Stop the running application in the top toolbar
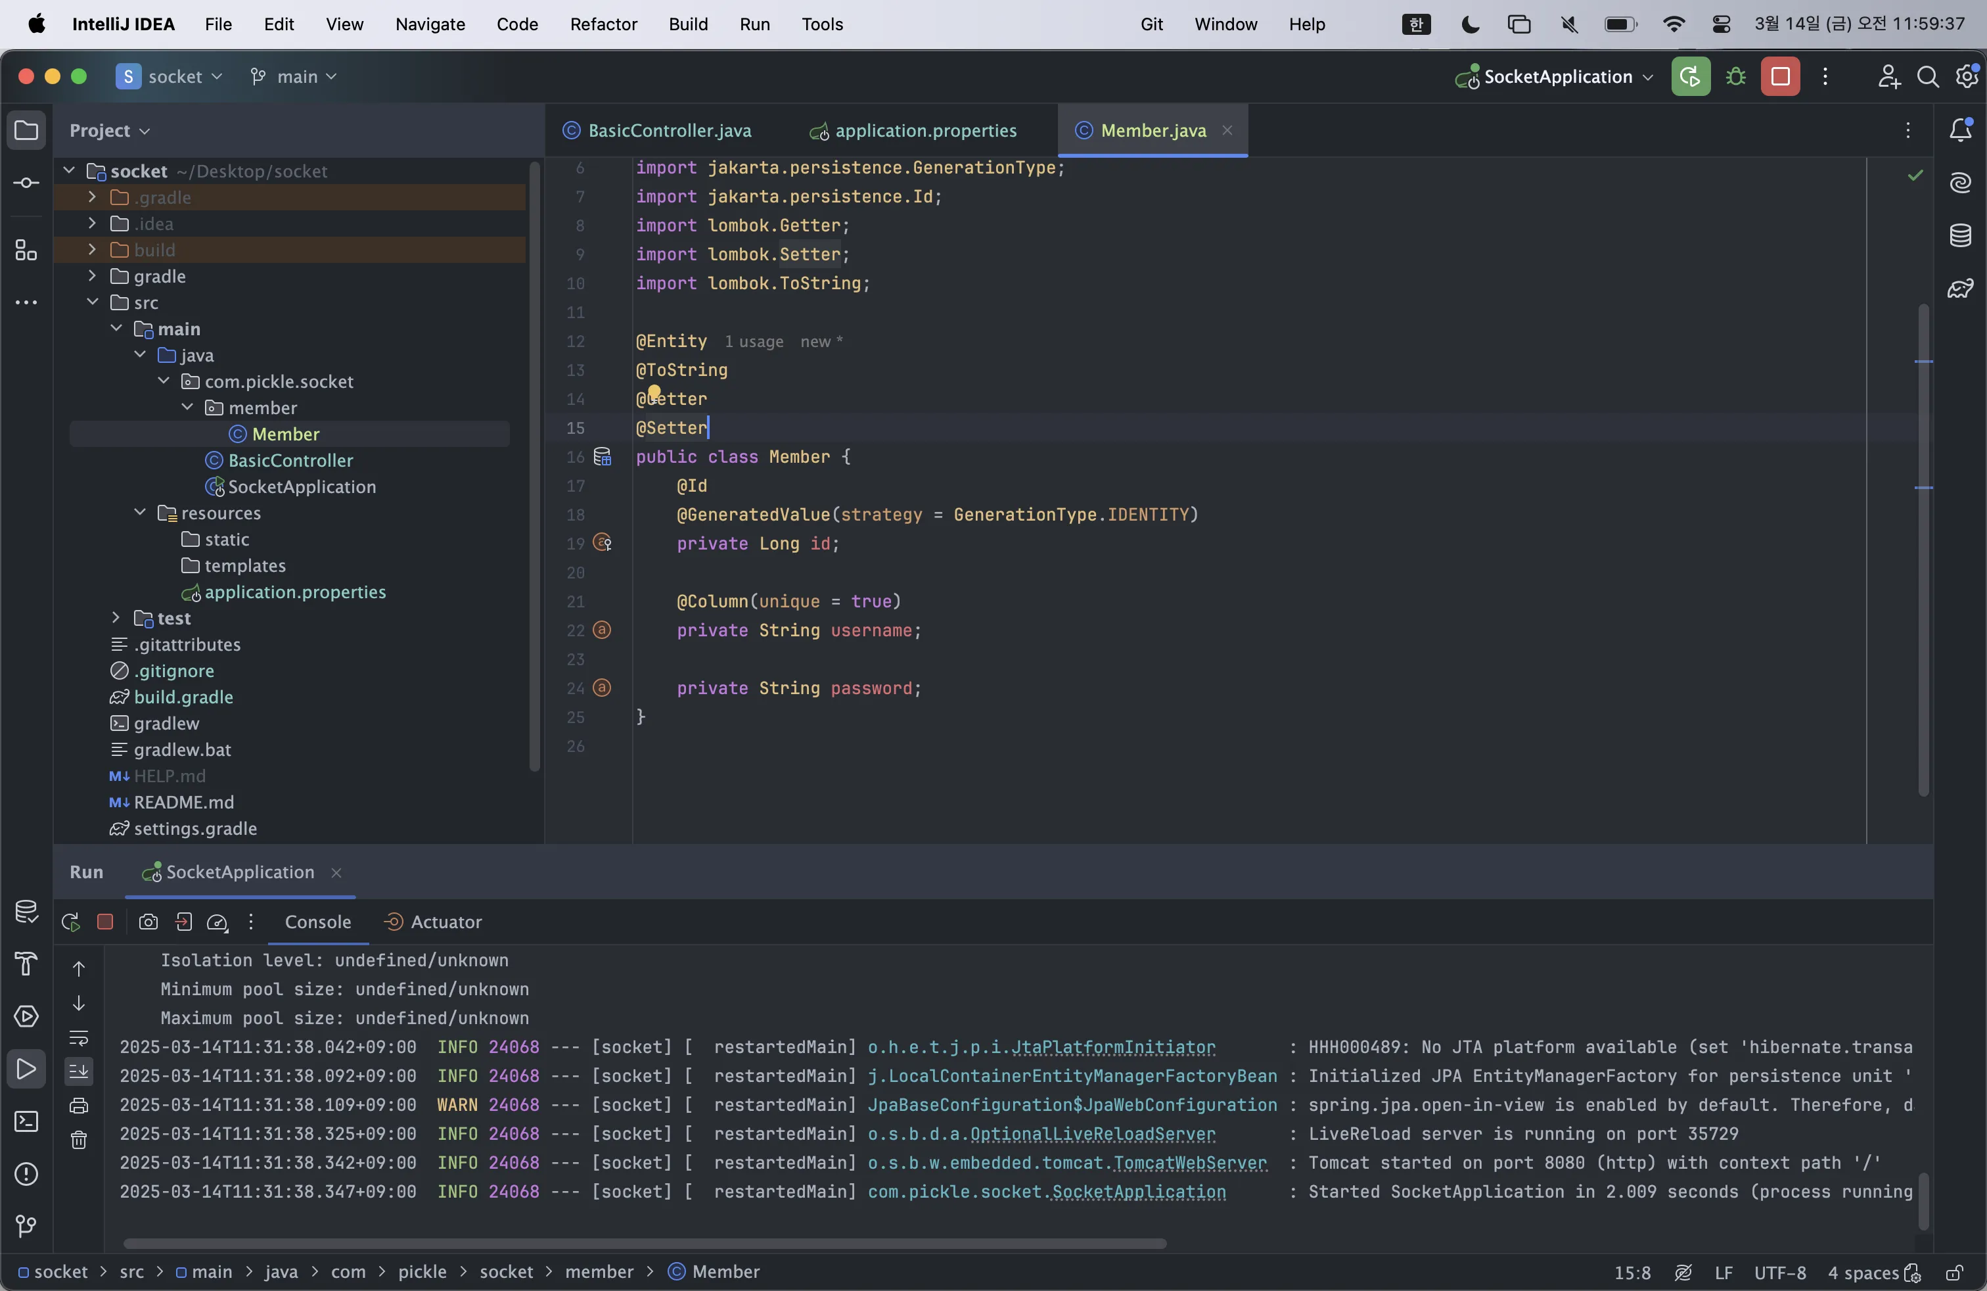The image size is (1987, 1291). pyautogui.click(x=1780, y=77)
